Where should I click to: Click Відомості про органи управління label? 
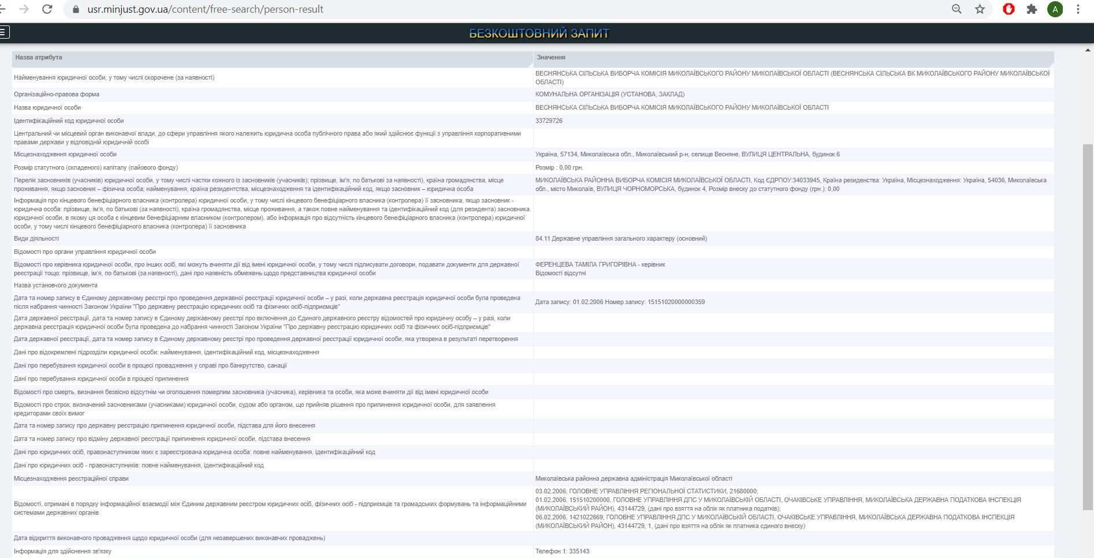click(85, 252)
